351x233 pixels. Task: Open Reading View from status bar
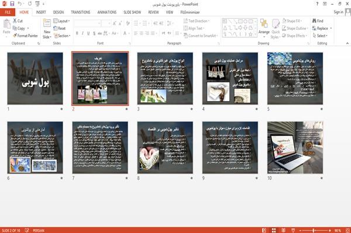click(x=283, y=230)
